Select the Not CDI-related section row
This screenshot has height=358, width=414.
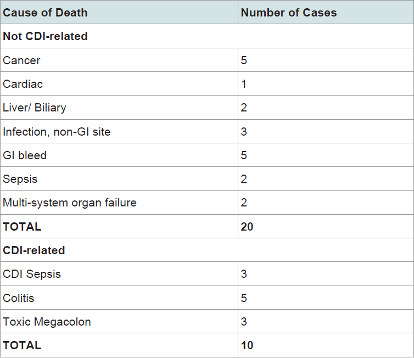click(207, 36)
